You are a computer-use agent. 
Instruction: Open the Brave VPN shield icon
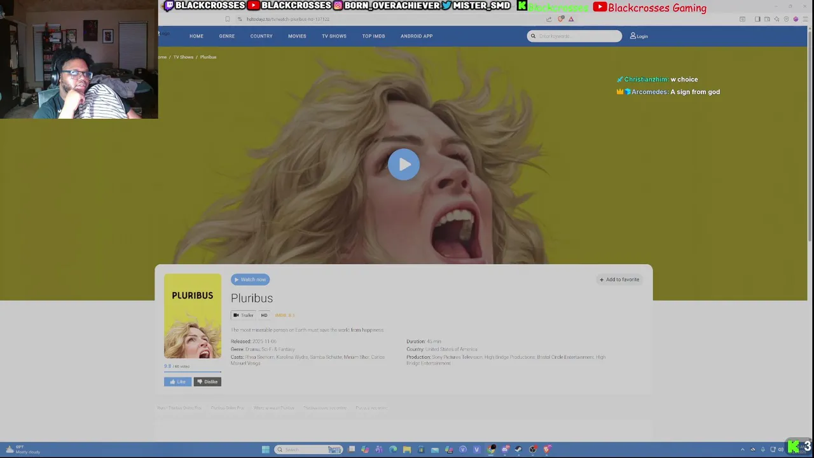point(787,19)
